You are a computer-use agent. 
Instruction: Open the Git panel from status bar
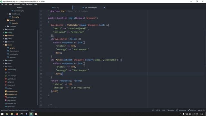coord(201,110)
